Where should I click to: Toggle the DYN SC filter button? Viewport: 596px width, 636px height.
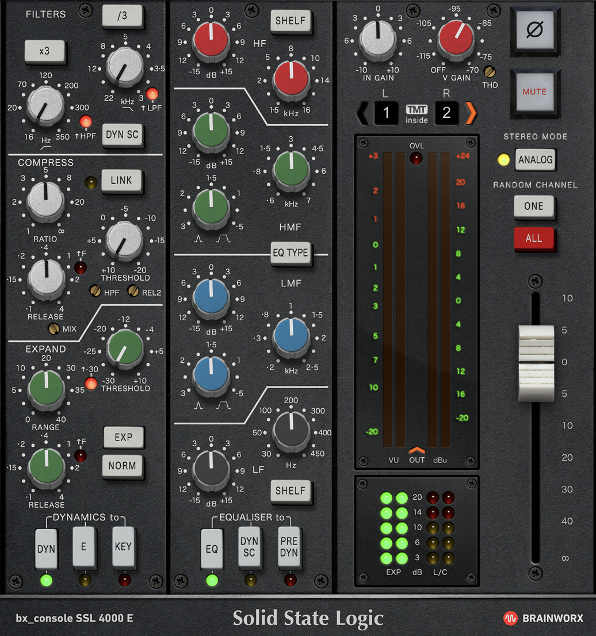(123, 135)
